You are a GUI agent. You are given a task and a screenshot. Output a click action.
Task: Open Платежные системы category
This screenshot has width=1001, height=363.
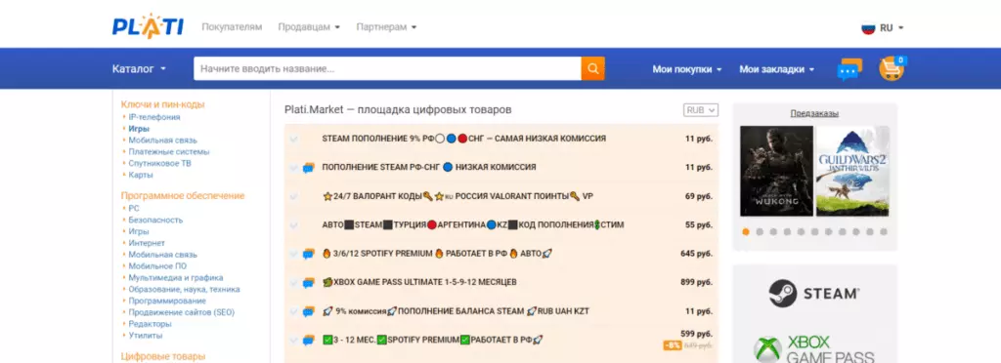(x=168, y=152)
